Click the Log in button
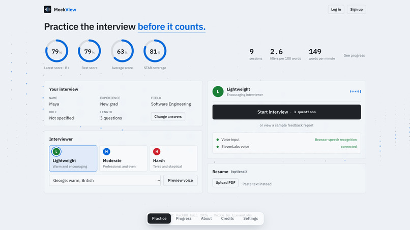Screen dimensions: 410x230 click(x=336, y=10)
